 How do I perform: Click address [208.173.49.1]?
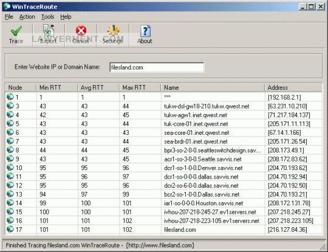pos(286,150)
